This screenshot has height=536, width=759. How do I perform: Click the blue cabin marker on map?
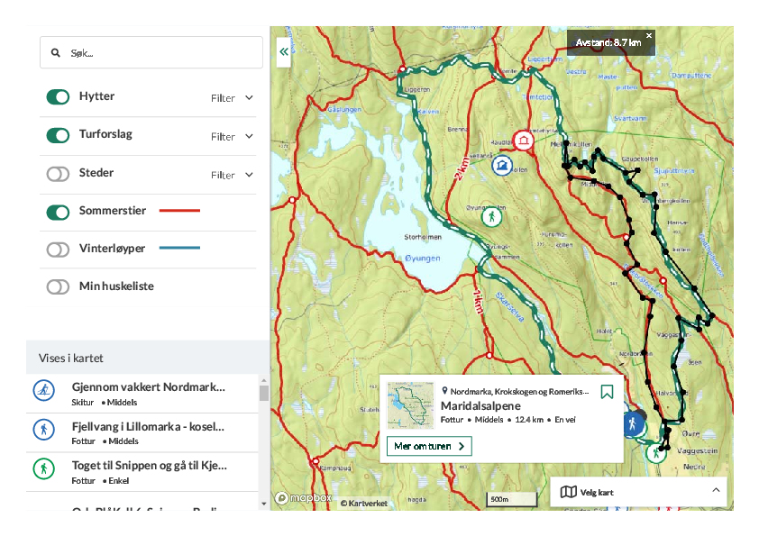(502, 166)
